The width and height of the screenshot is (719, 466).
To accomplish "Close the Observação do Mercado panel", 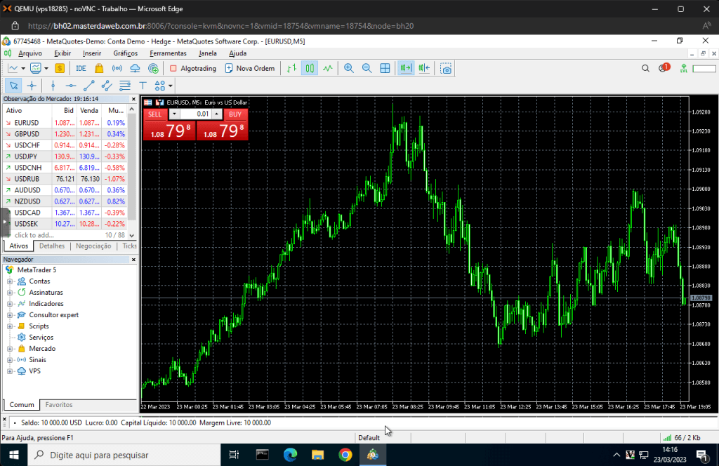I will (133, 99).
